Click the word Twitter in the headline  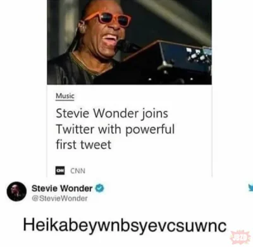pos(75,129)
